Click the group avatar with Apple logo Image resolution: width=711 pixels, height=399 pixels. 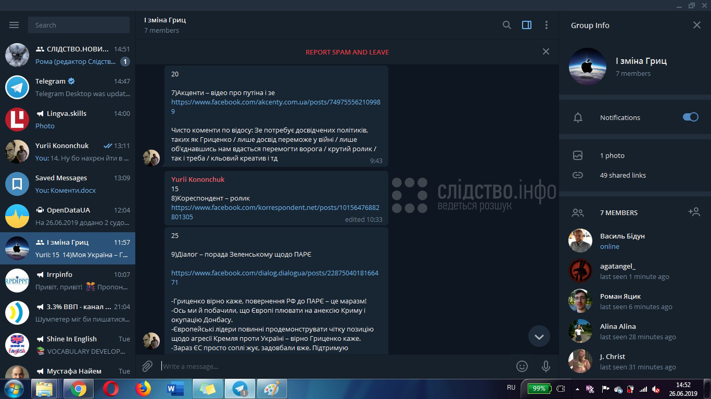click(x=588, y=66)
